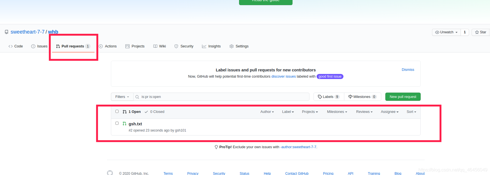Click the ProTip lightbulb icon
This screenshot has height=175, width=490.
pyautogui.click(x=216, y=147)
